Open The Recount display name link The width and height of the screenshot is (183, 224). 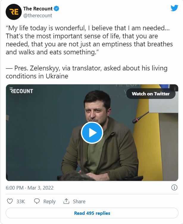coord(38,9)
